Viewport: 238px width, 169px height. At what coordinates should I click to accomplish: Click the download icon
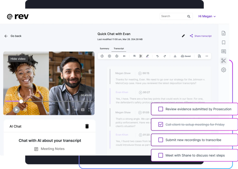(175, 56)
